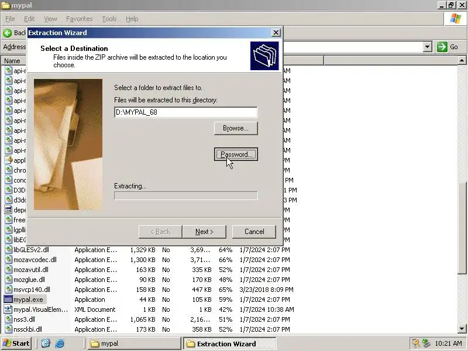Select the 'lgpl' file icon
The height and width of the screenshot is (351, 468).
(x=8, y=230)
